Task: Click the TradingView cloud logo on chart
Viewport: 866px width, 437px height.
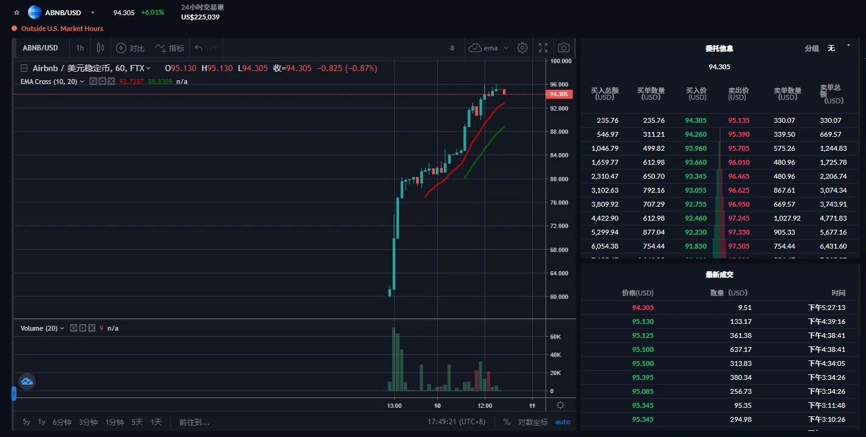Action: click(x=27, y=382)
